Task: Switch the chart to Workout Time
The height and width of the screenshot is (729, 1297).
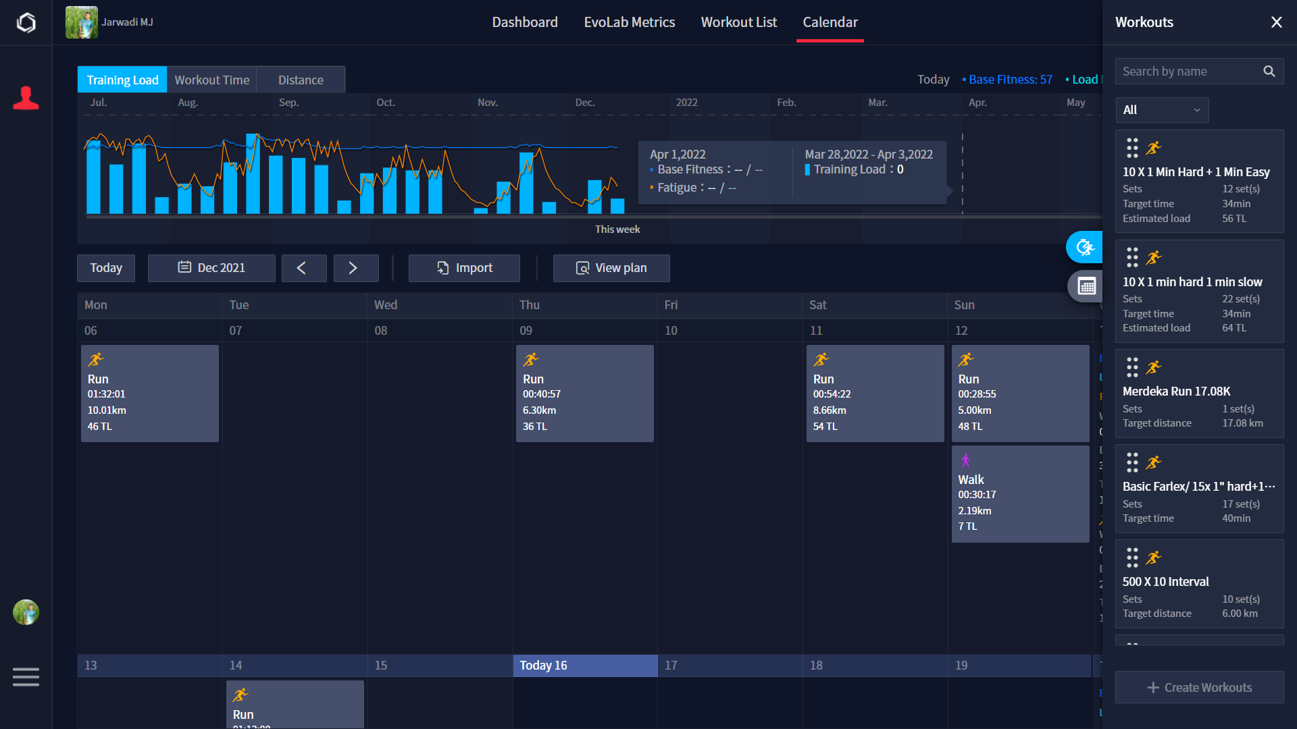Action: click(x=211, y=80)
